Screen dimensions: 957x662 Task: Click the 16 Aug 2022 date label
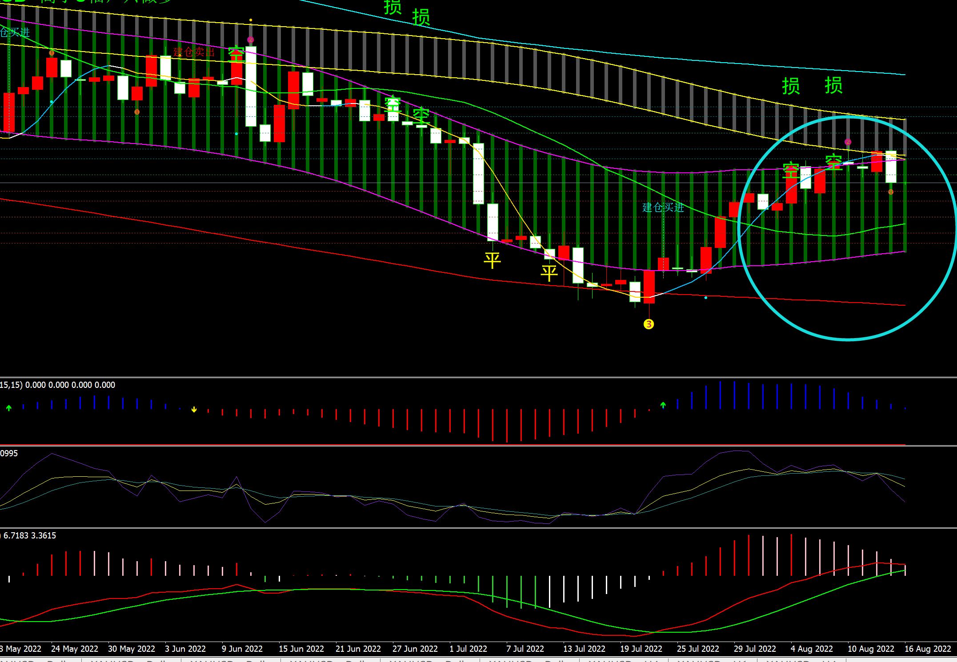[x=927, y=649]
